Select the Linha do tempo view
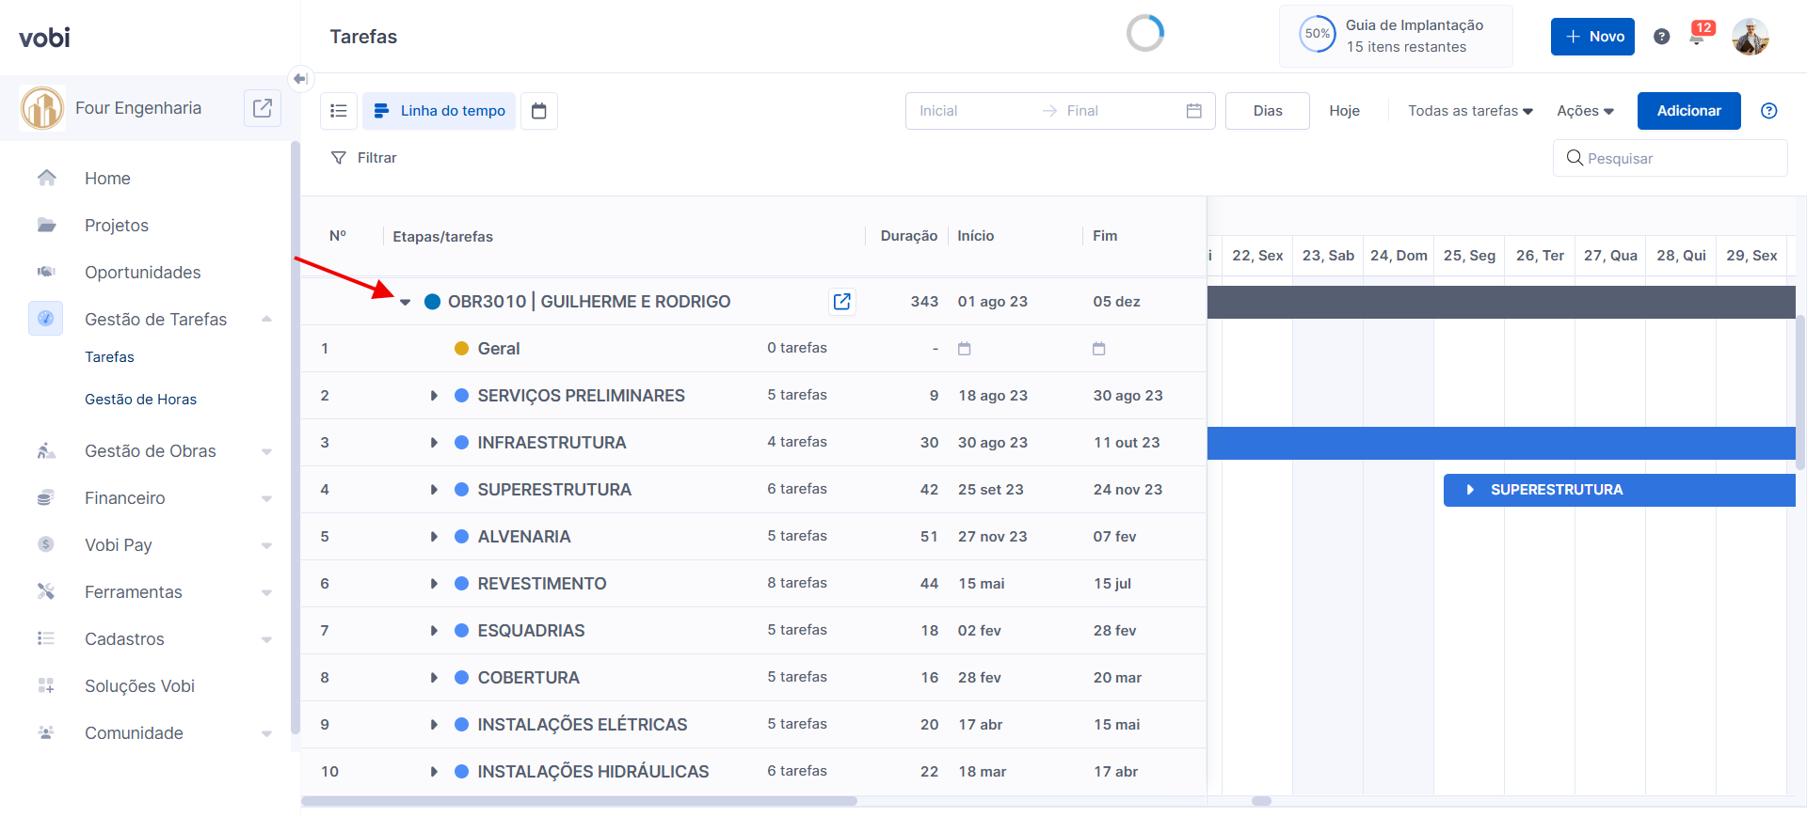 (440, 111)
